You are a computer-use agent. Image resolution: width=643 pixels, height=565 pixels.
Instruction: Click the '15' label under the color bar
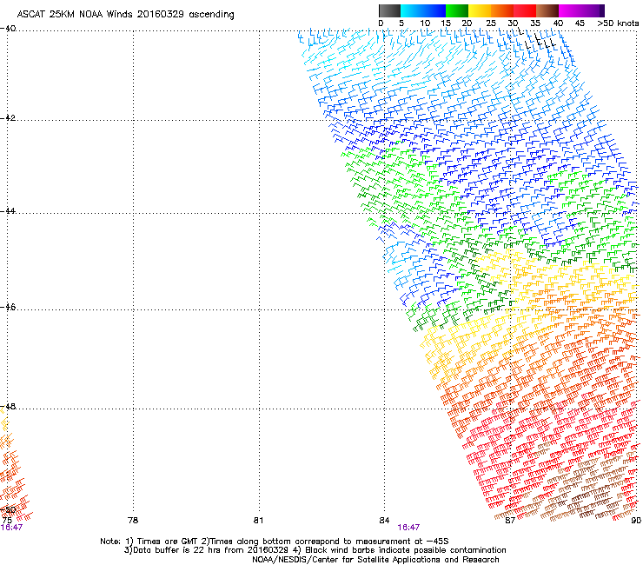coord(446,23)
